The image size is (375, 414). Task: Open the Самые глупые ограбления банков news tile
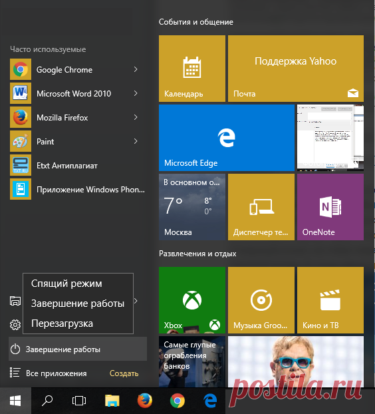pos(192,361)
